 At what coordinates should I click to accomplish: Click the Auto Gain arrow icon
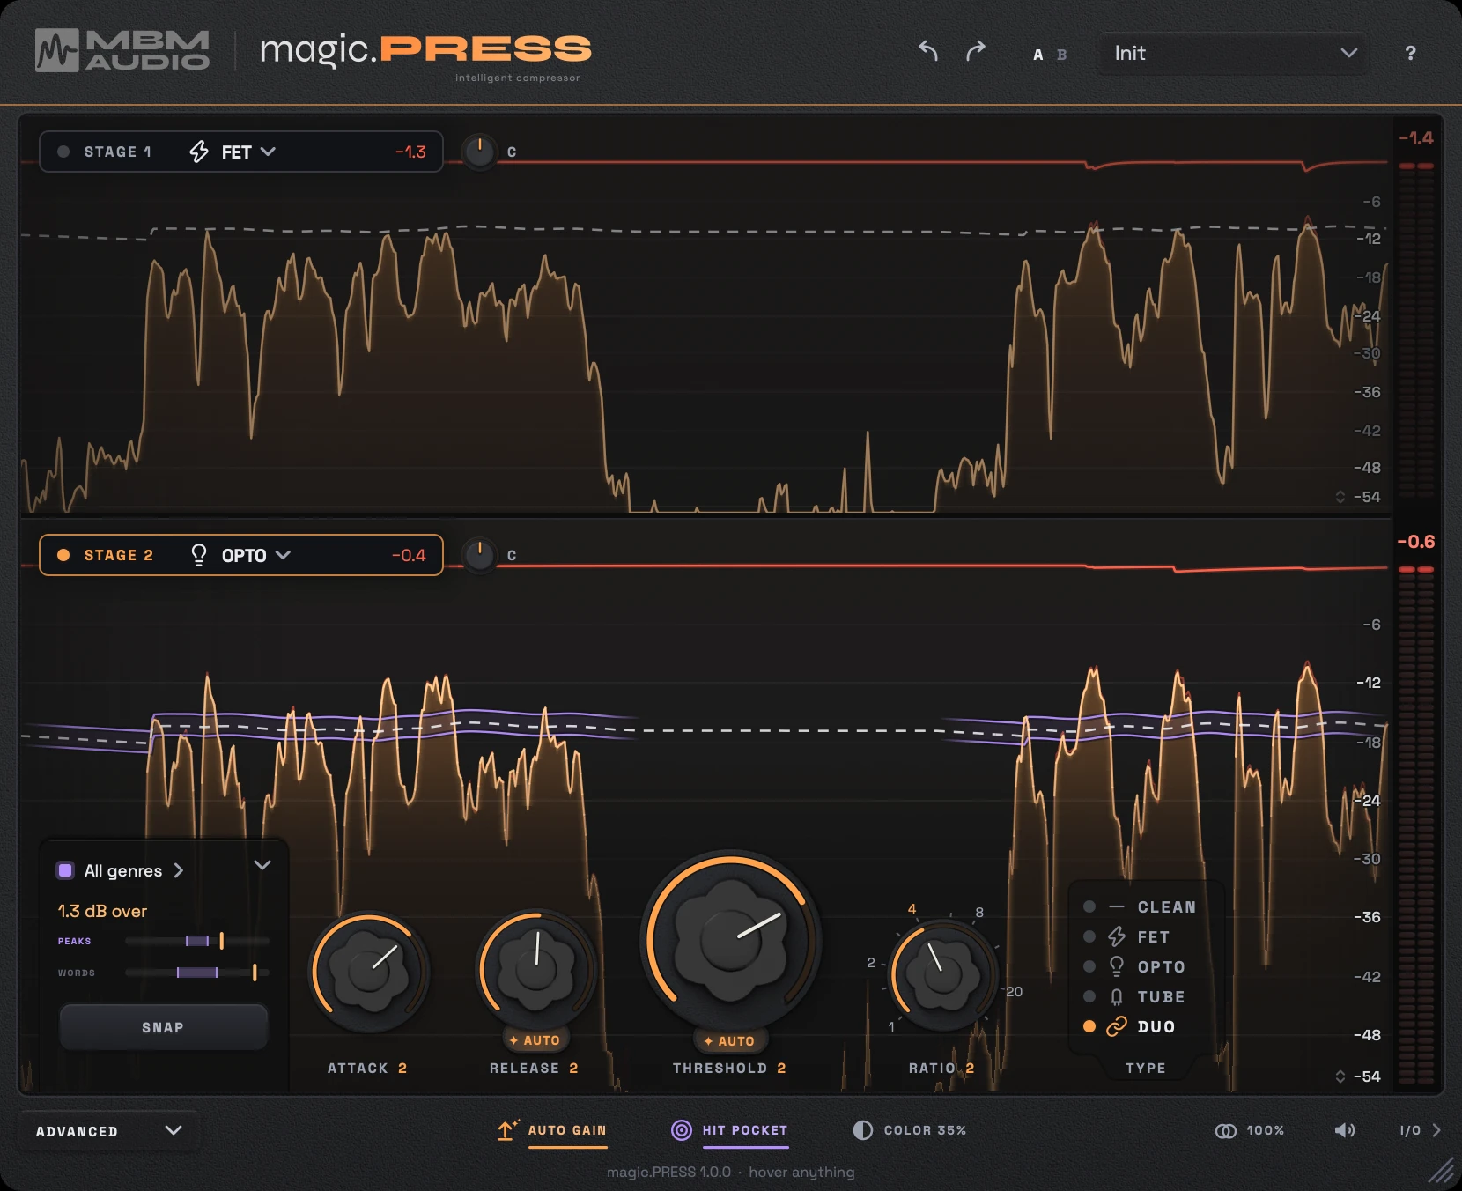[x=506, y=1130]
